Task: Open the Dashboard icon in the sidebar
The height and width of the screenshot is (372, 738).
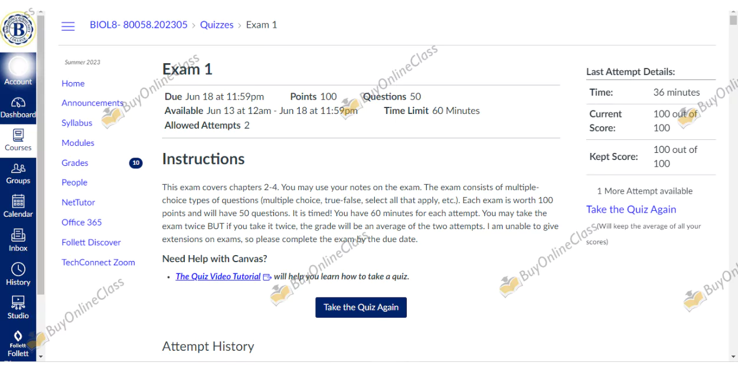Action: 18,103
